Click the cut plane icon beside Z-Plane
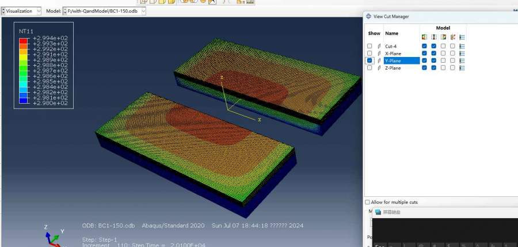 [379, 68]
